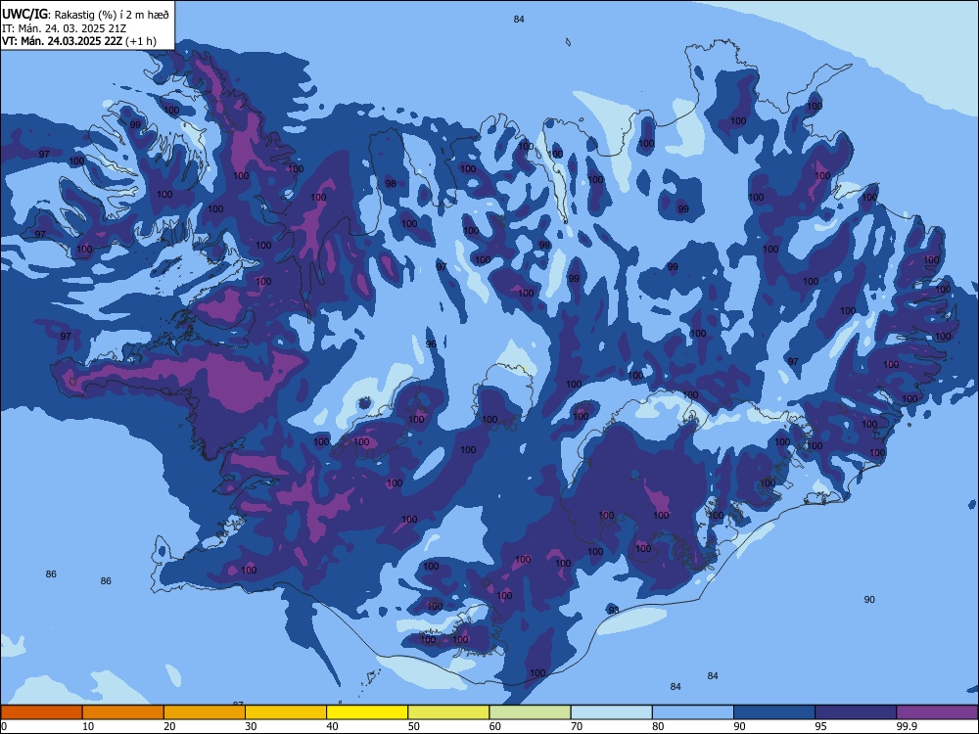Viewport: 979px width, 734px height.
Task: Pick the pale green 60–70 legend segment
Action: [x=530, y=712]
